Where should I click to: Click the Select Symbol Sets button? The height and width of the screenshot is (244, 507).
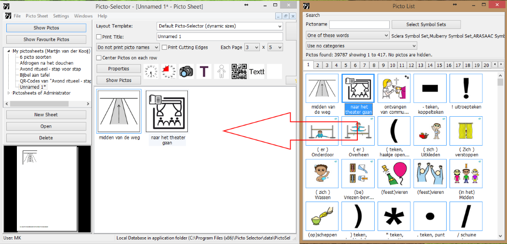[x=426, y=25]
